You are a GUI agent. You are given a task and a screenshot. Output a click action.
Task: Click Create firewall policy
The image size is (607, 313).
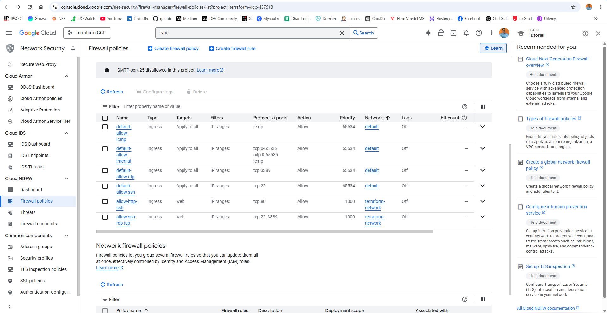[173, 48]
